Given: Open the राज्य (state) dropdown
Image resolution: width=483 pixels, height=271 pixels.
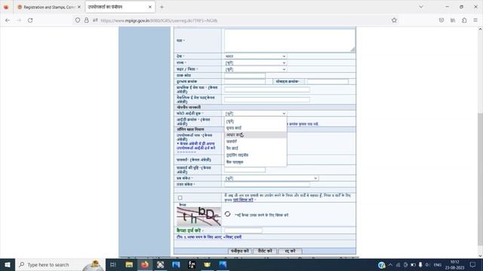Looking at the screenshot, I should pos(255,62).
